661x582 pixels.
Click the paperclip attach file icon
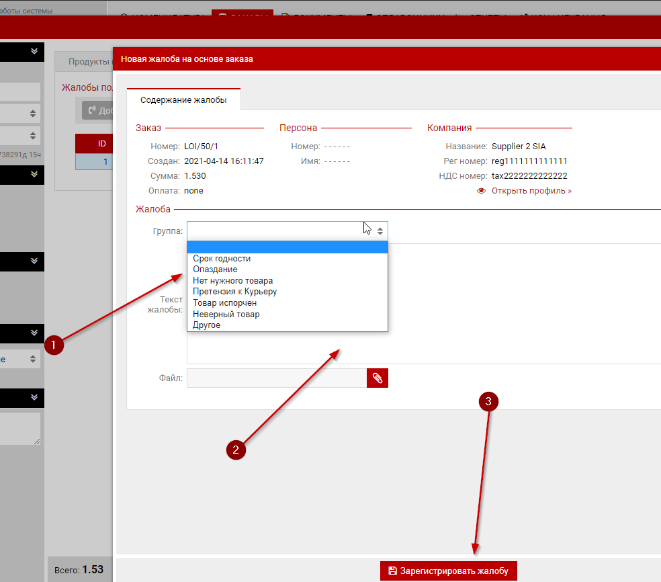coord(378,378)
